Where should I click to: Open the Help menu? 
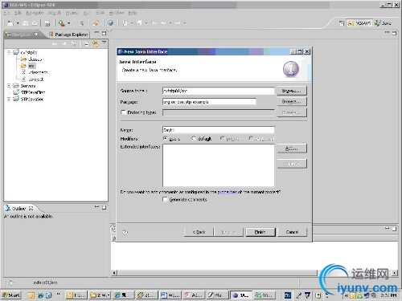[133, 13]
